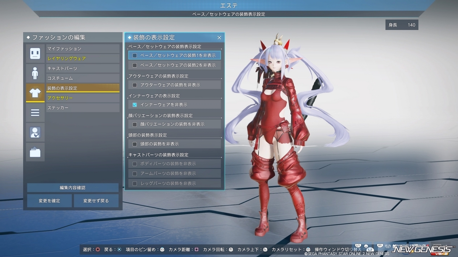This screenshot has height=257, width=458.
Task: Click the インナーウェアの表示設定 section label
Action: click(x=154, y=96)
